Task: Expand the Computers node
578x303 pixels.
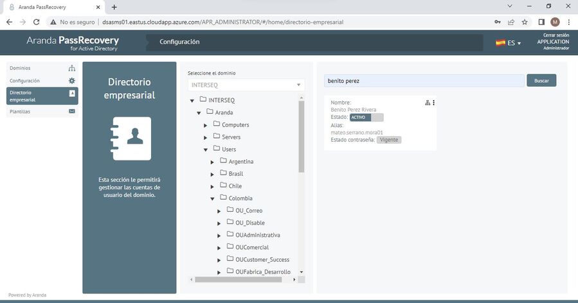Action: [205, 125]
